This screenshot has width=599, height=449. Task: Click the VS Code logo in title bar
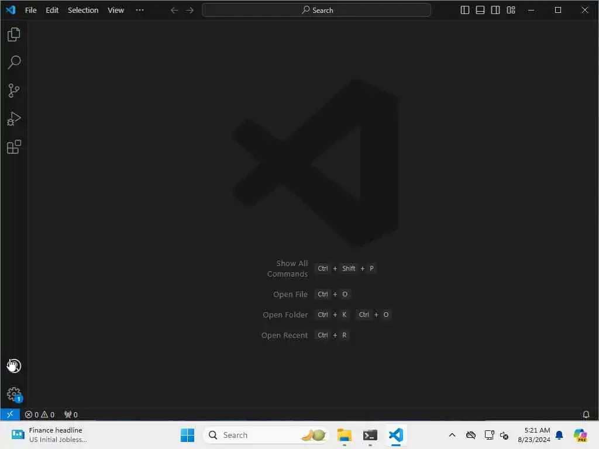(11, 10)
